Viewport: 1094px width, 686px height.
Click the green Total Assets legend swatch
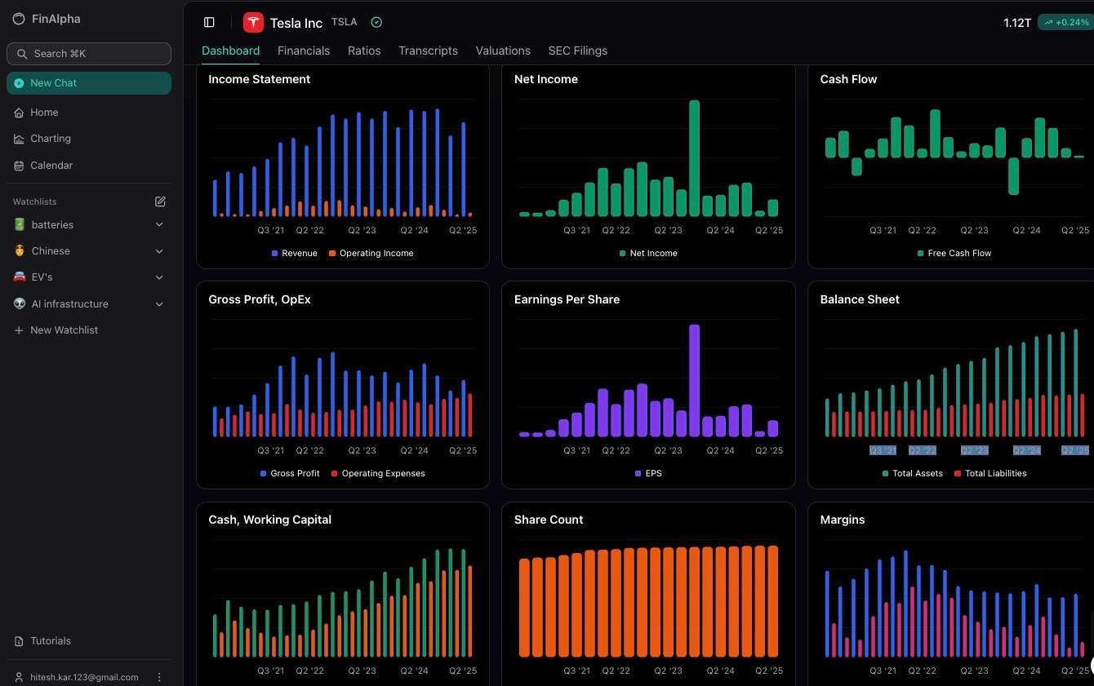886,473
